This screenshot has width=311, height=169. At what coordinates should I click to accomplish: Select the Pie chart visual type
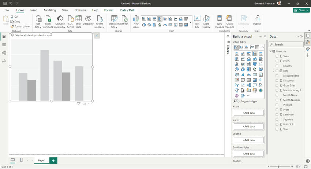tap(237, 69)
